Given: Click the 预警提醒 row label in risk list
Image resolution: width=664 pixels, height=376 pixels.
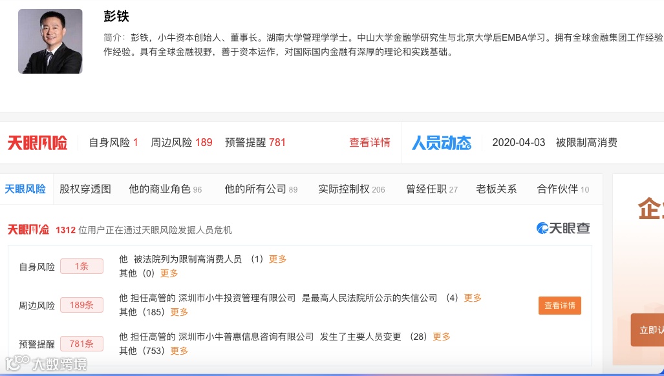Looking at the screenshot, I should [37, 344].
